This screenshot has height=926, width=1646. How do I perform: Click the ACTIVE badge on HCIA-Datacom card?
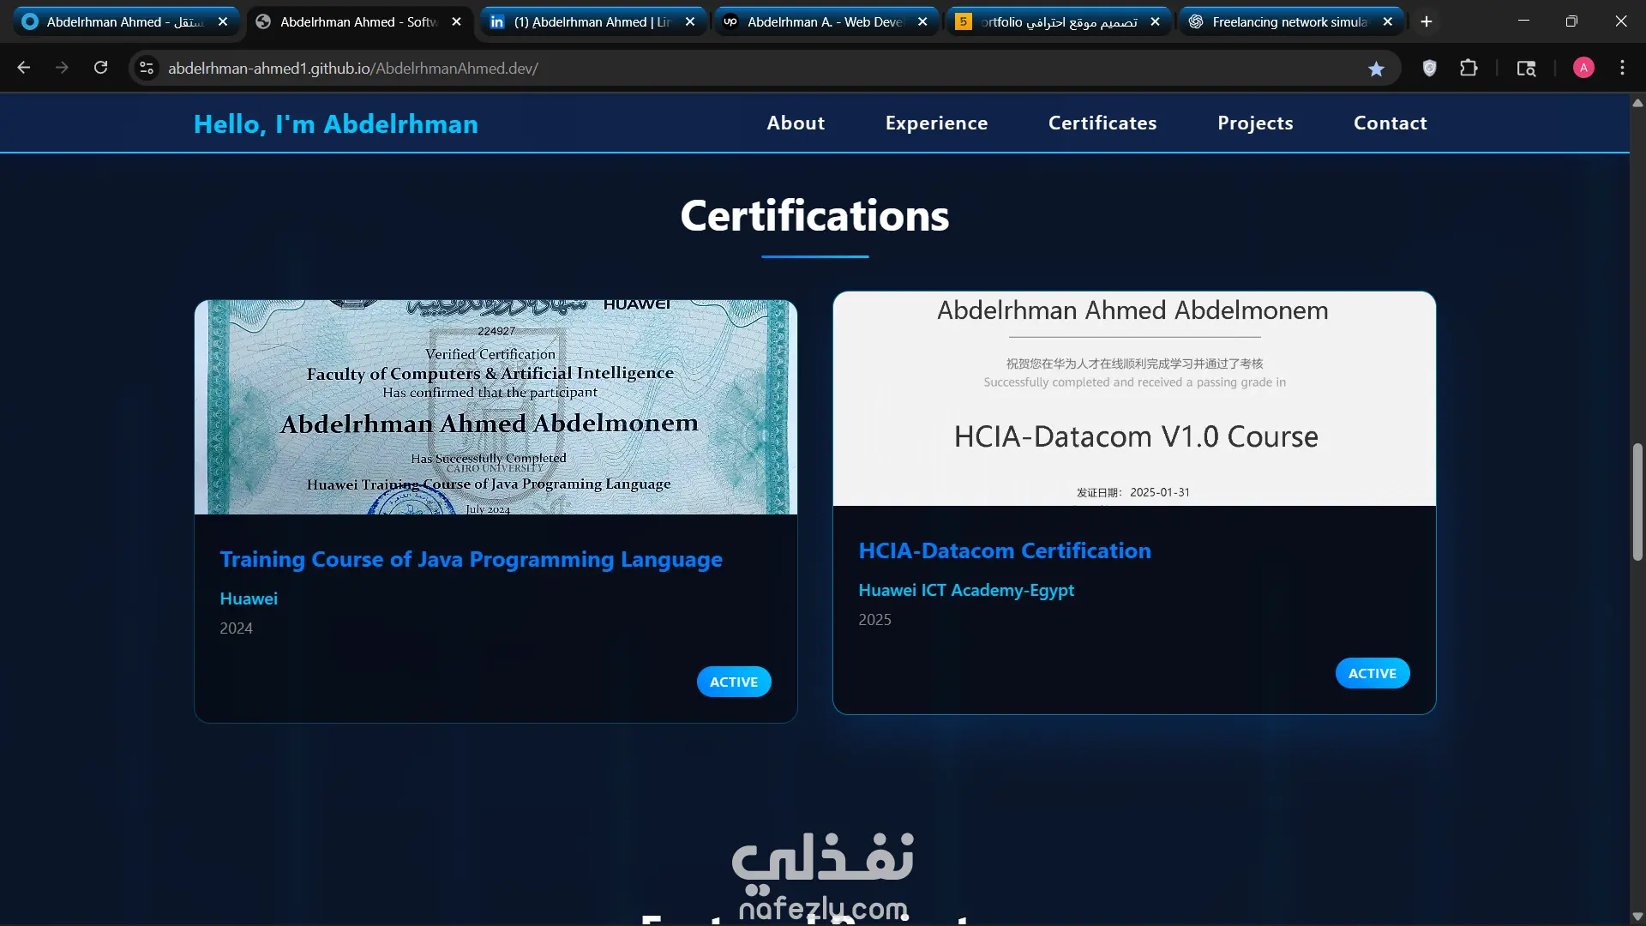click(x=1372, y=673)
